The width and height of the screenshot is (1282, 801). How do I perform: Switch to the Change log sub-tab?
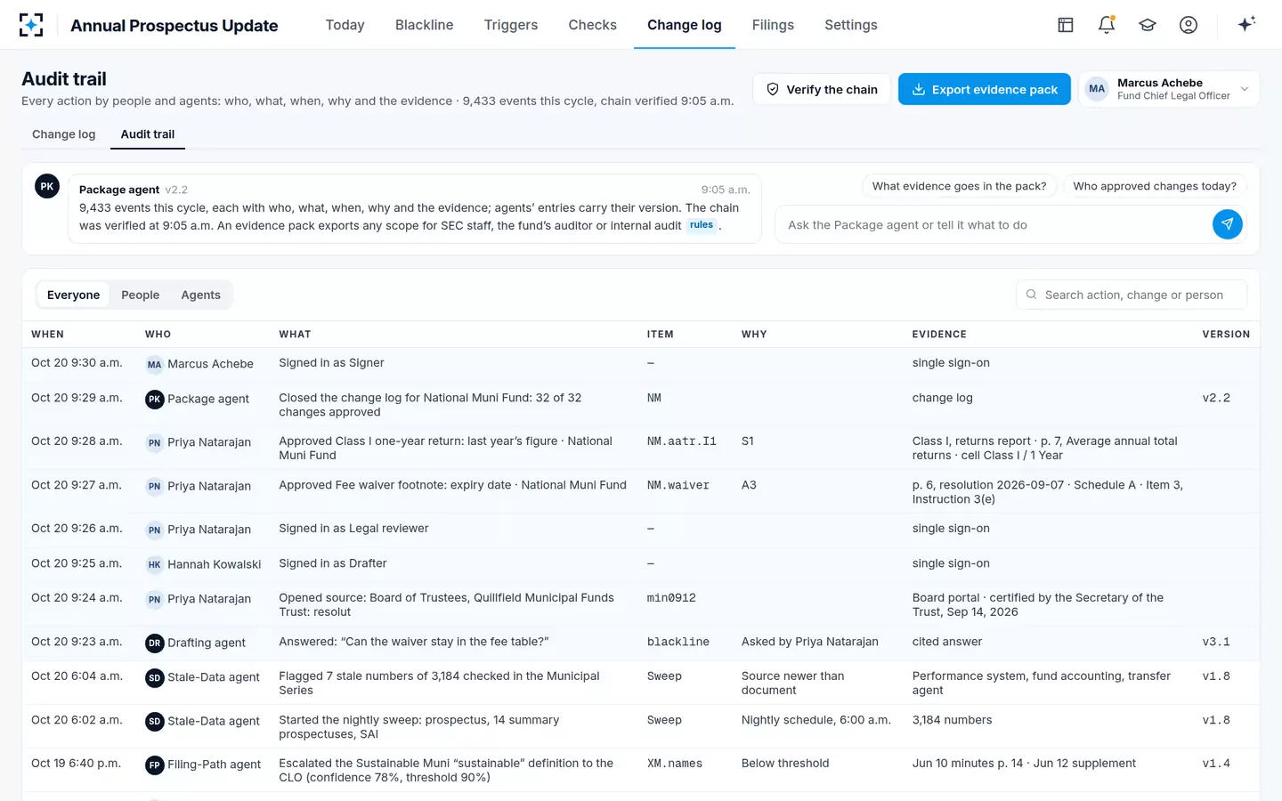(x=64, y=134)
